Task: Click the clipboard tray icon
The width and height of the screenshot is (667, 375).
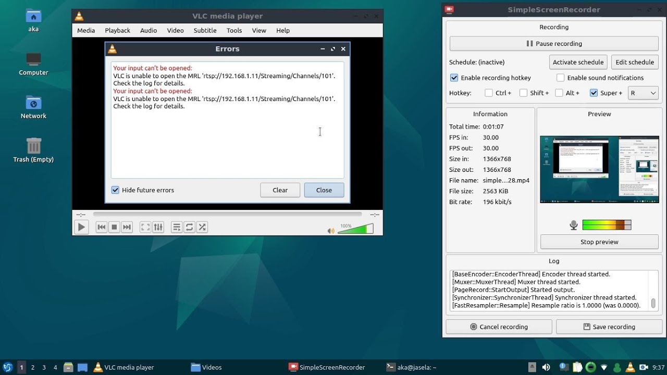Action: (x=577, y=367)
